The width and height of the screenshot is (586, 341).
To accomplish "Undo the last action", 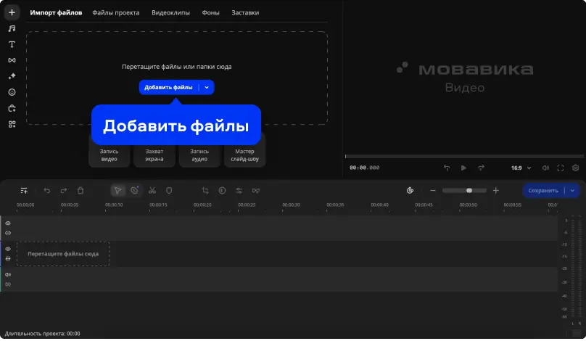I will click(46, 191).
